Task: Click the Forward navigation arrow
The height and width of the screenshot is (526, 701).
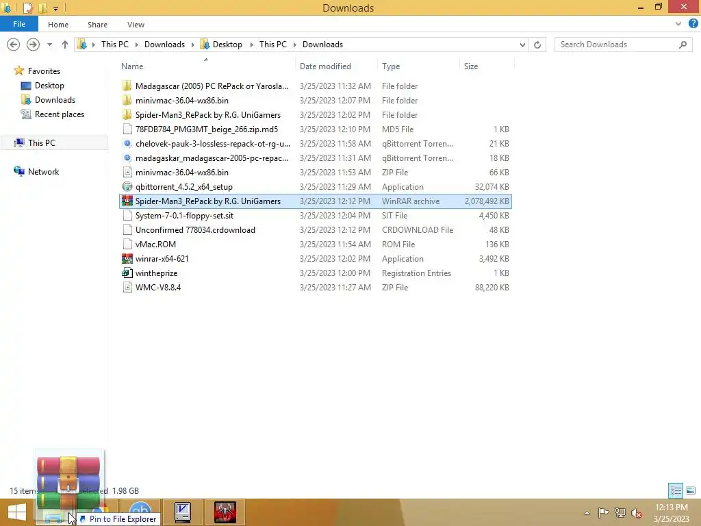Action: click(33, 45)
